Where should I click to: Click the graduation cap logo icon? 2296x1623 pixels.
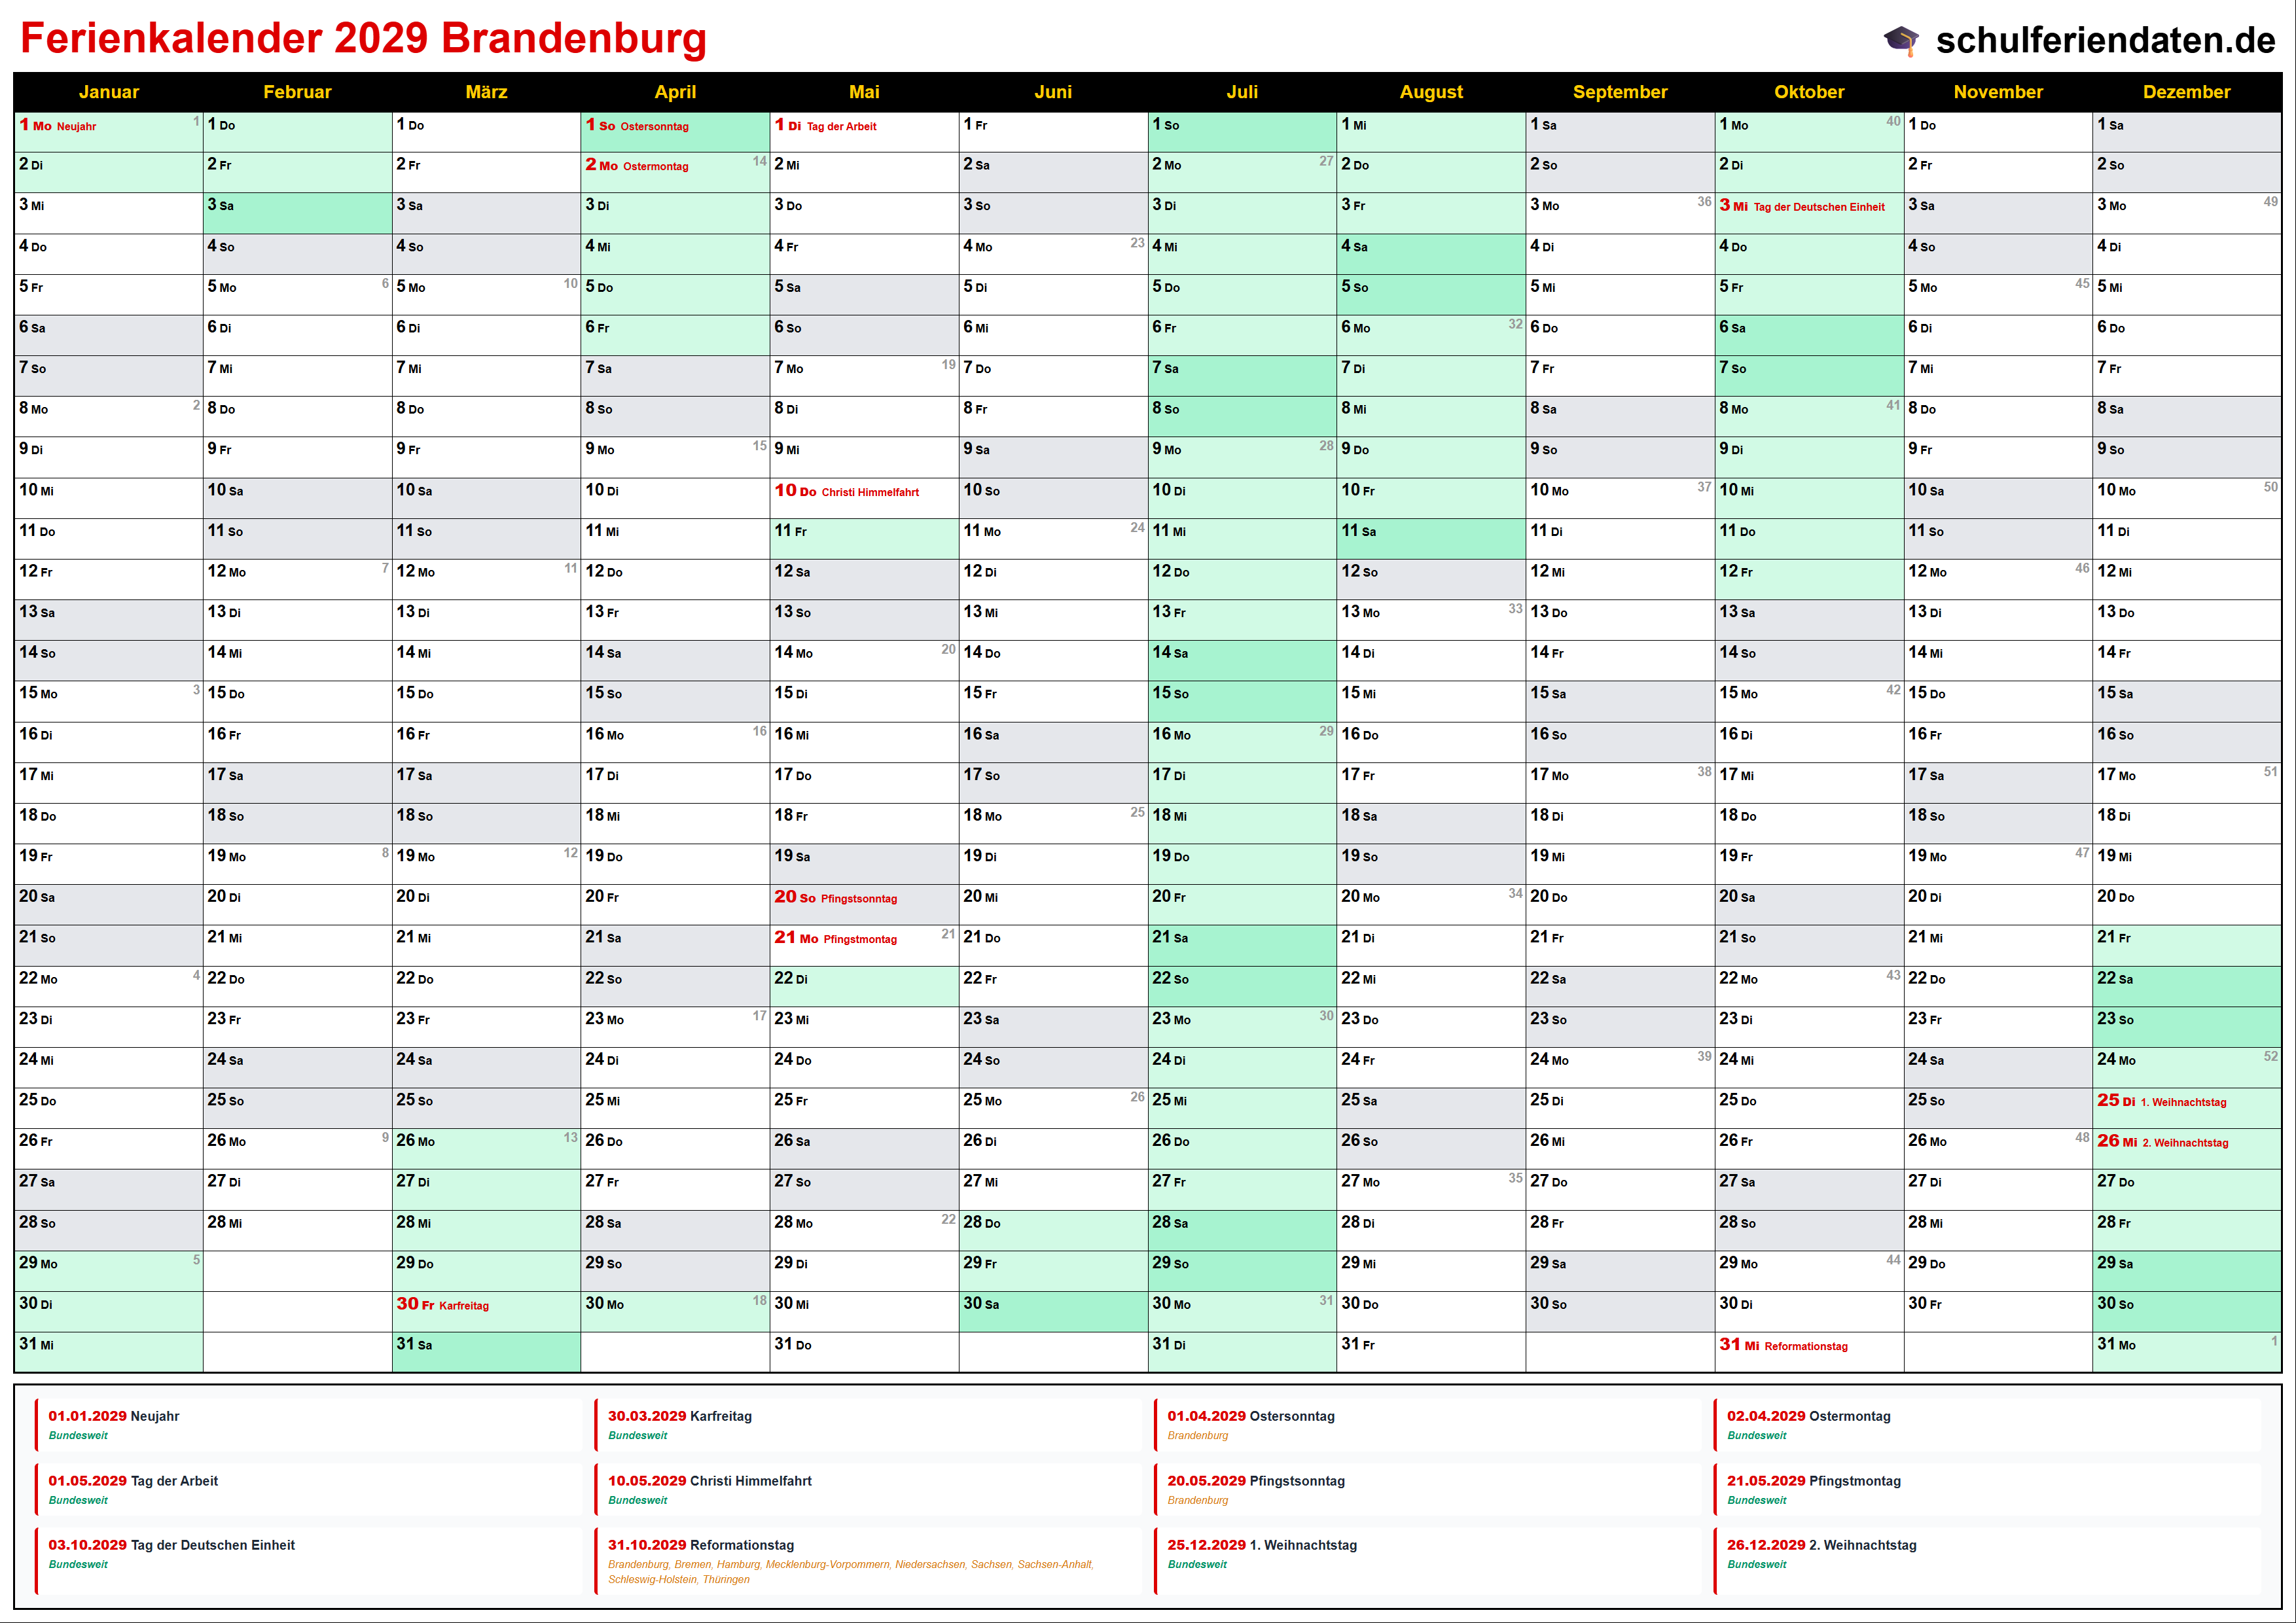(x=1901, y=40)
